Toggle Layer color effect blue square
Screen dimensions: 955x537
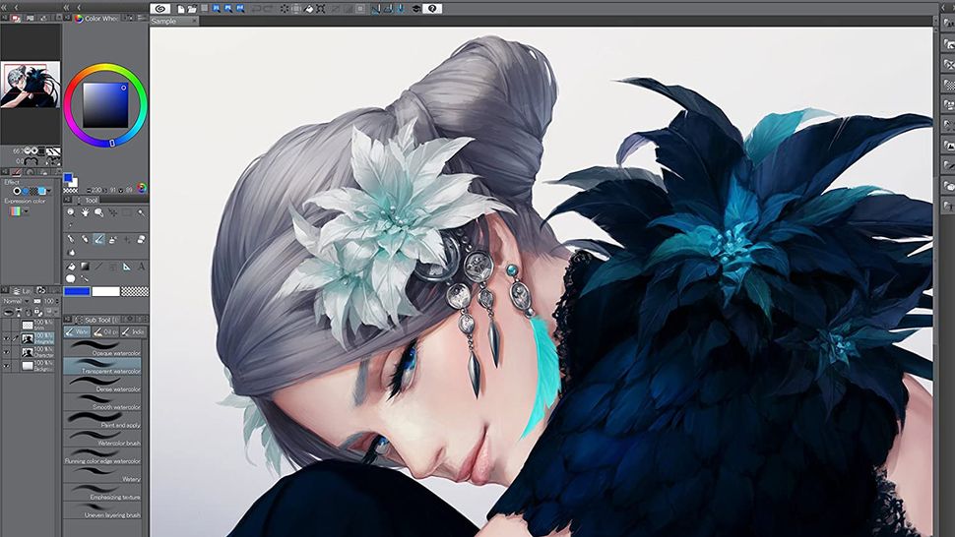coord(42,191)
